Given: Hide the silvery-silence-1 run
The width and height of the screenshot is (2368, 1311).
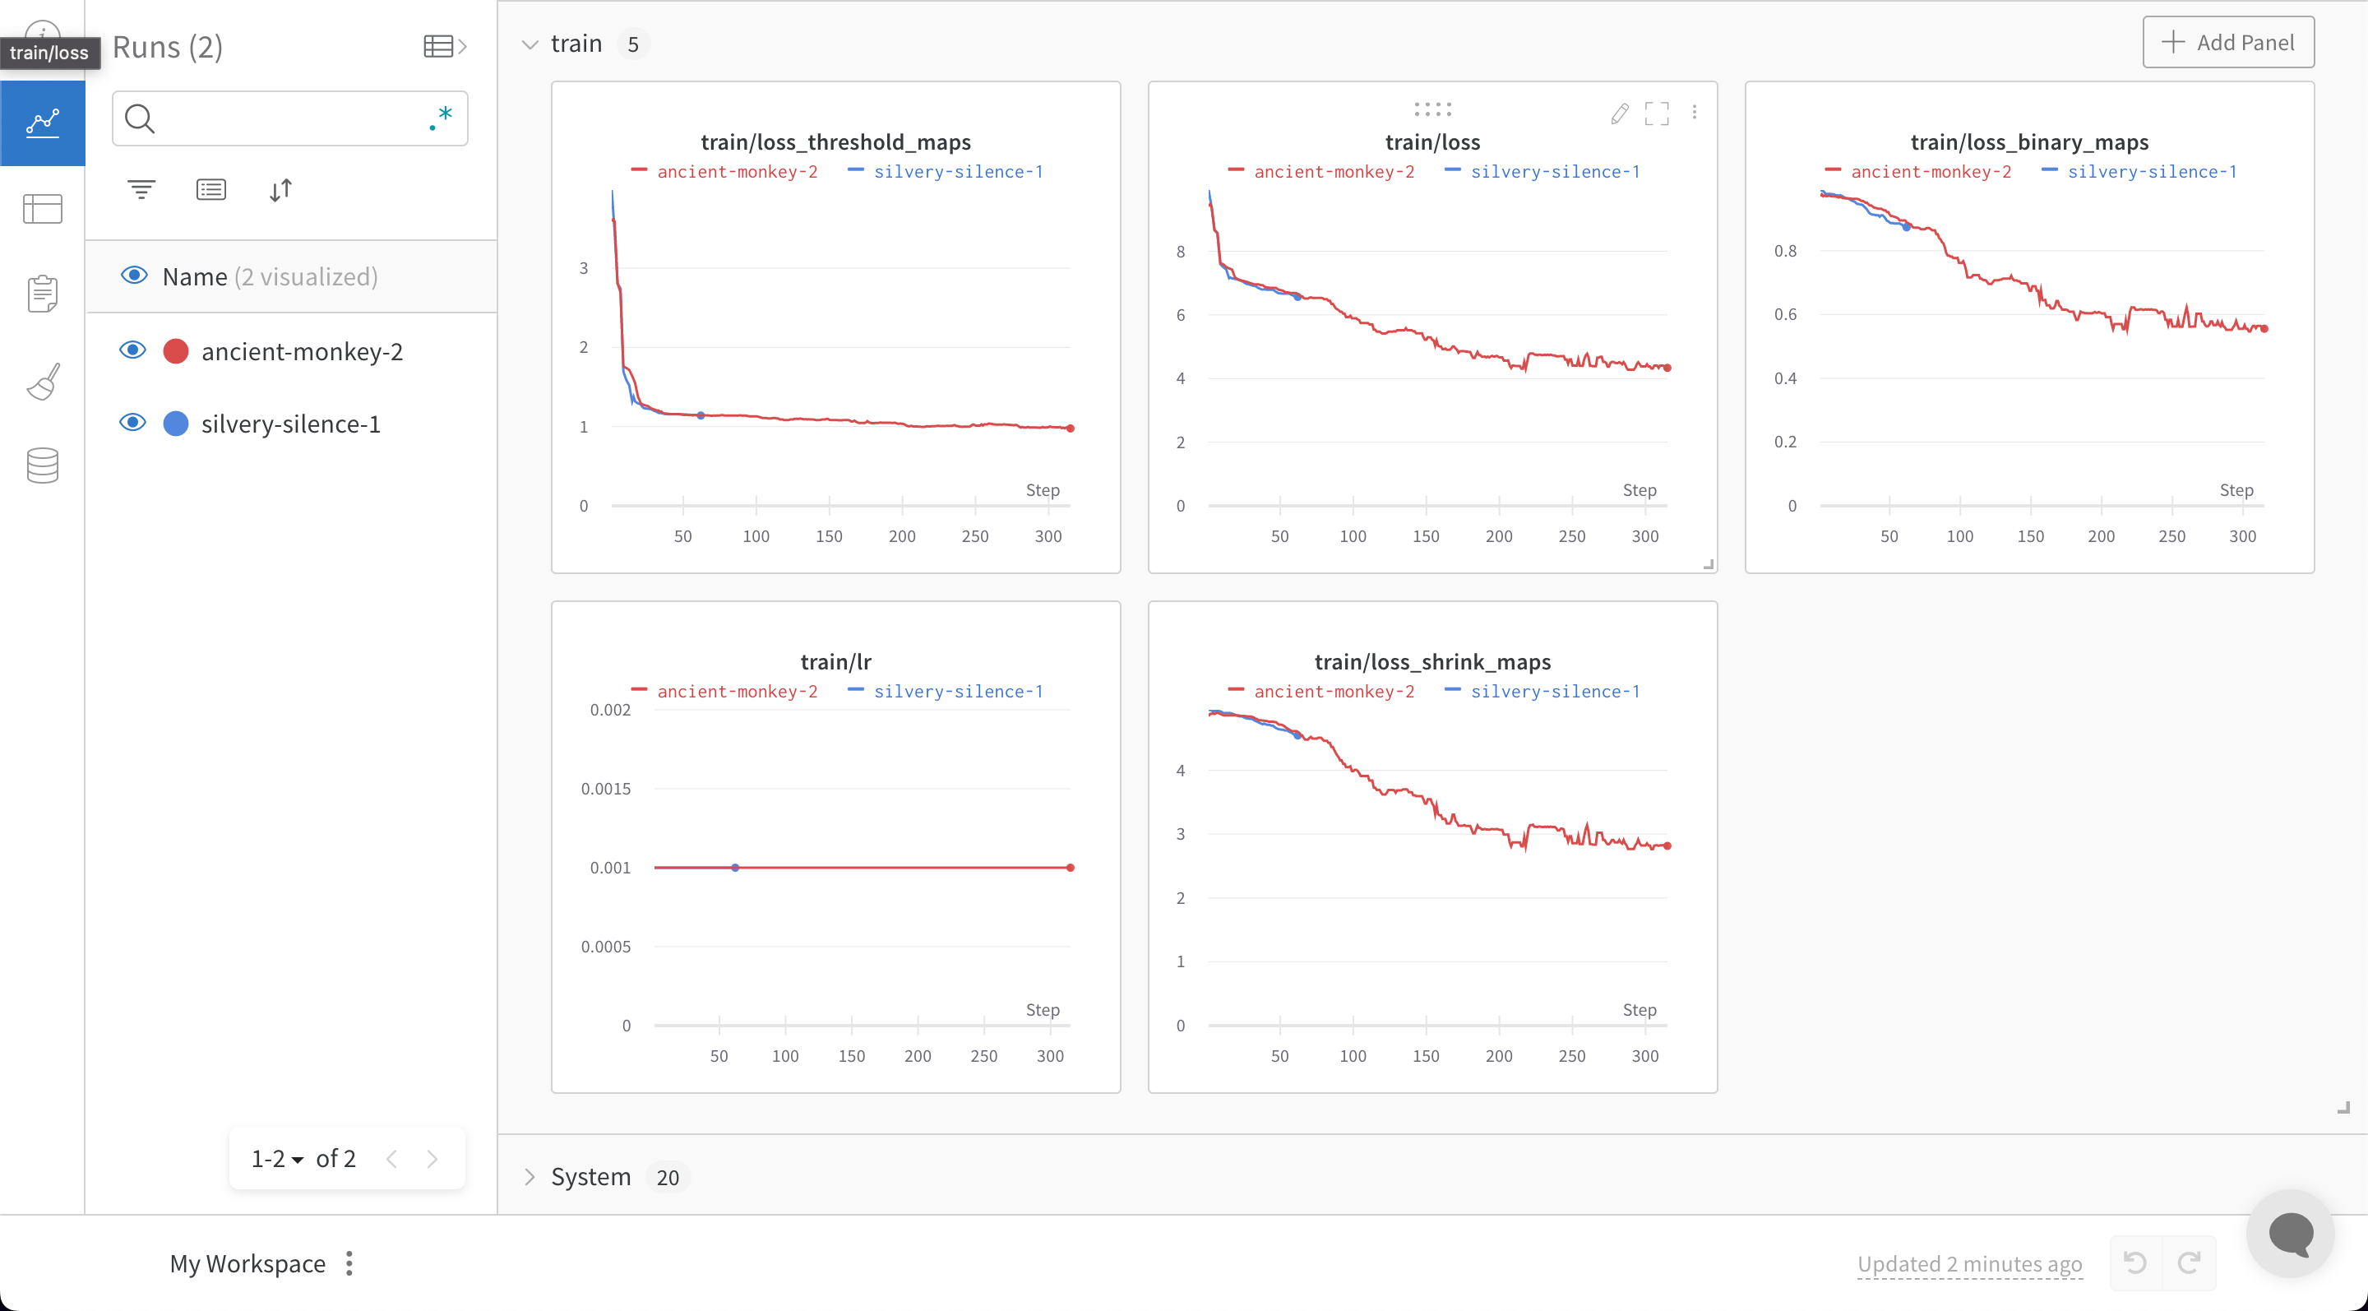Looking at the screenshot, I should [x=132, y=422].
